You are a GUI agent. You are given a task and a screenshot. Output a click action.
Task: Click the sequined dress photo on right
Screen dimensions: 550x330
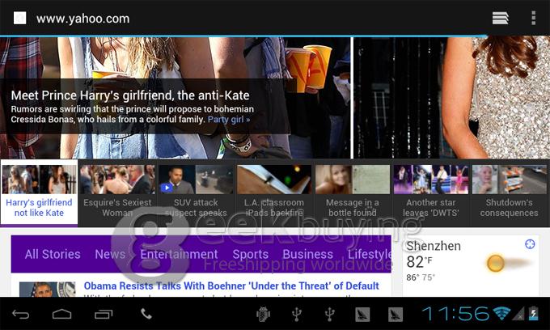point(452,98)
